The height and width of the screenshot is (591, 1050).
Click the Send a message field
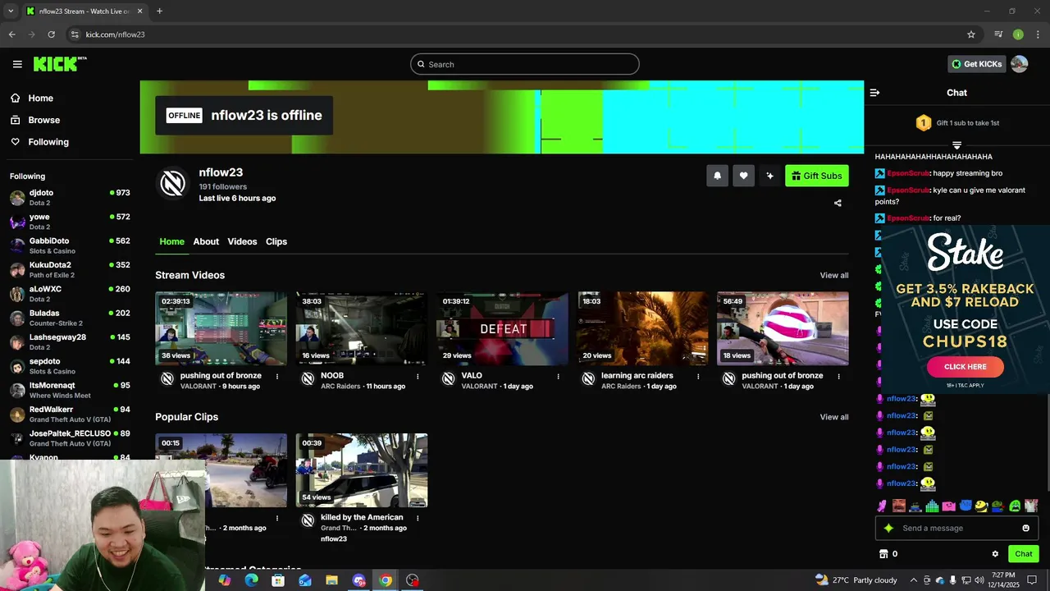(956, 528)
